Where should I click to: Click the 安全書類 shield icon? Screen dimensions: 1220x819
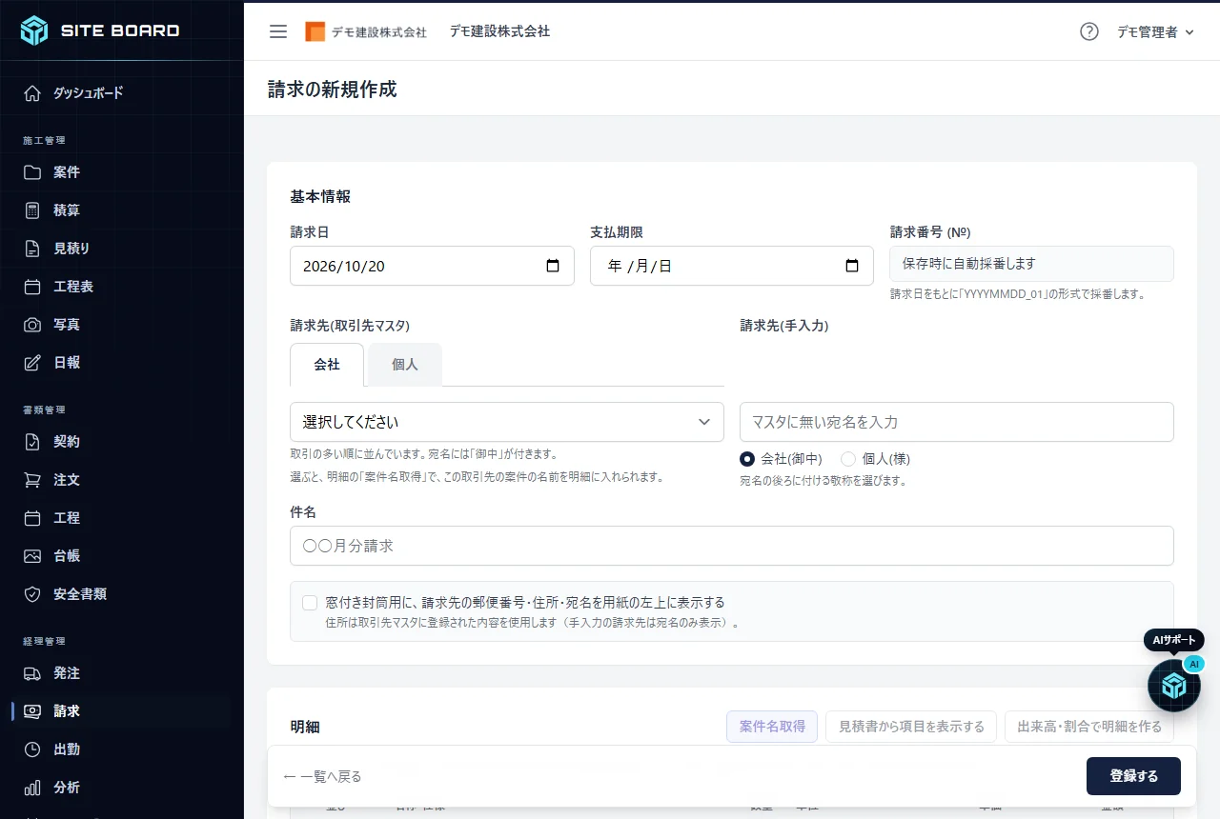[x=32, y=594]
